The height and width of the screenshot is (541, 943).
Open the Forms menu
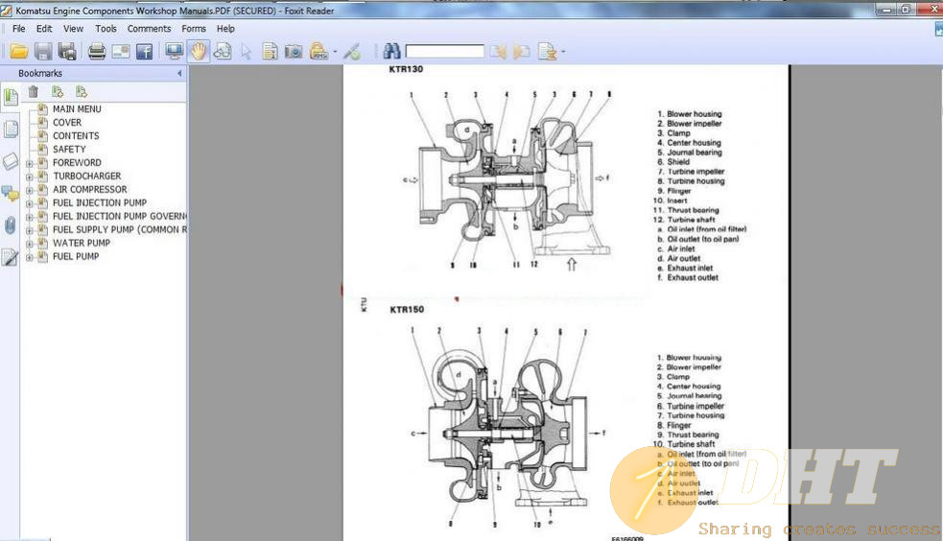point(194,28)
